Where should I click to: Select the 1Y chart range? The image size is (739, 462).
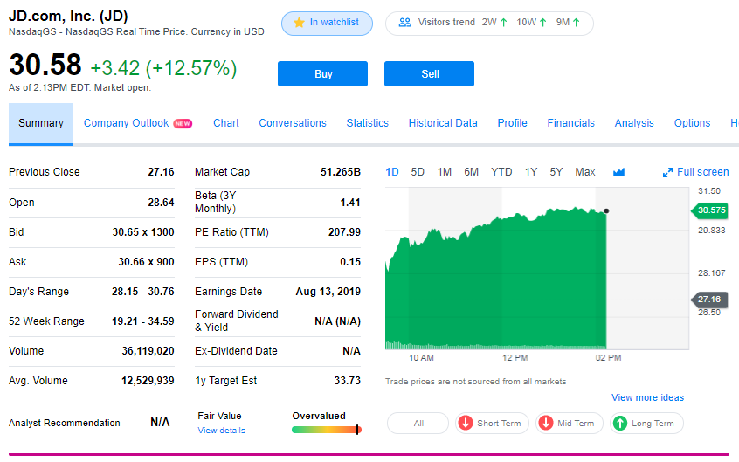[x=531, y=172]
